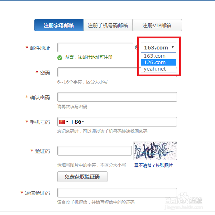Choose 163.com option in dropdown list

(x=158, y=56)
